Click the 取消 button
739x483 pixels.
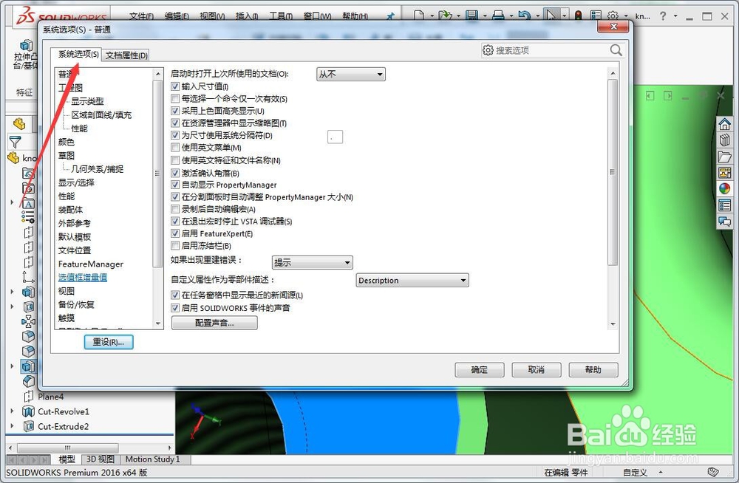537,369
